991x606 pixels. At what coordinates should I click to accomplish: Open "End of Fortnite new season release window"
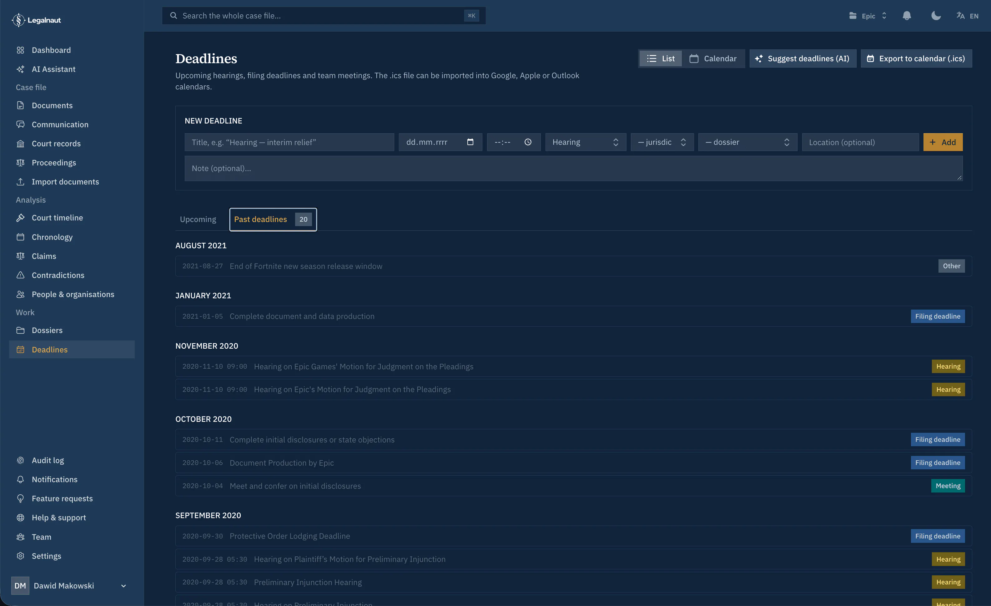tap(574, 266)
